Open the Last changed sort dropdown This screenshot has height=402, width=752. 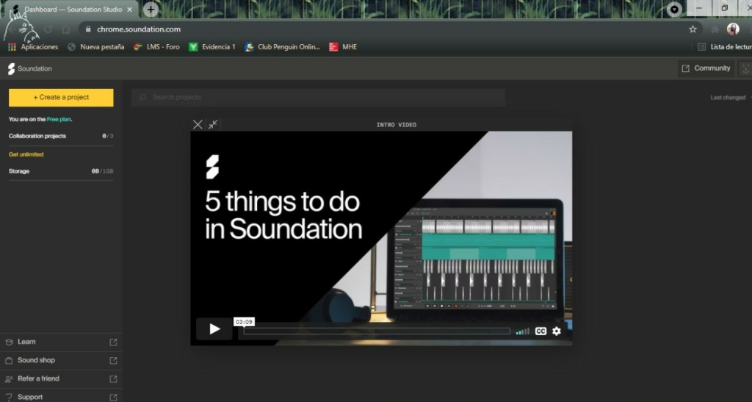pos(730,98)
